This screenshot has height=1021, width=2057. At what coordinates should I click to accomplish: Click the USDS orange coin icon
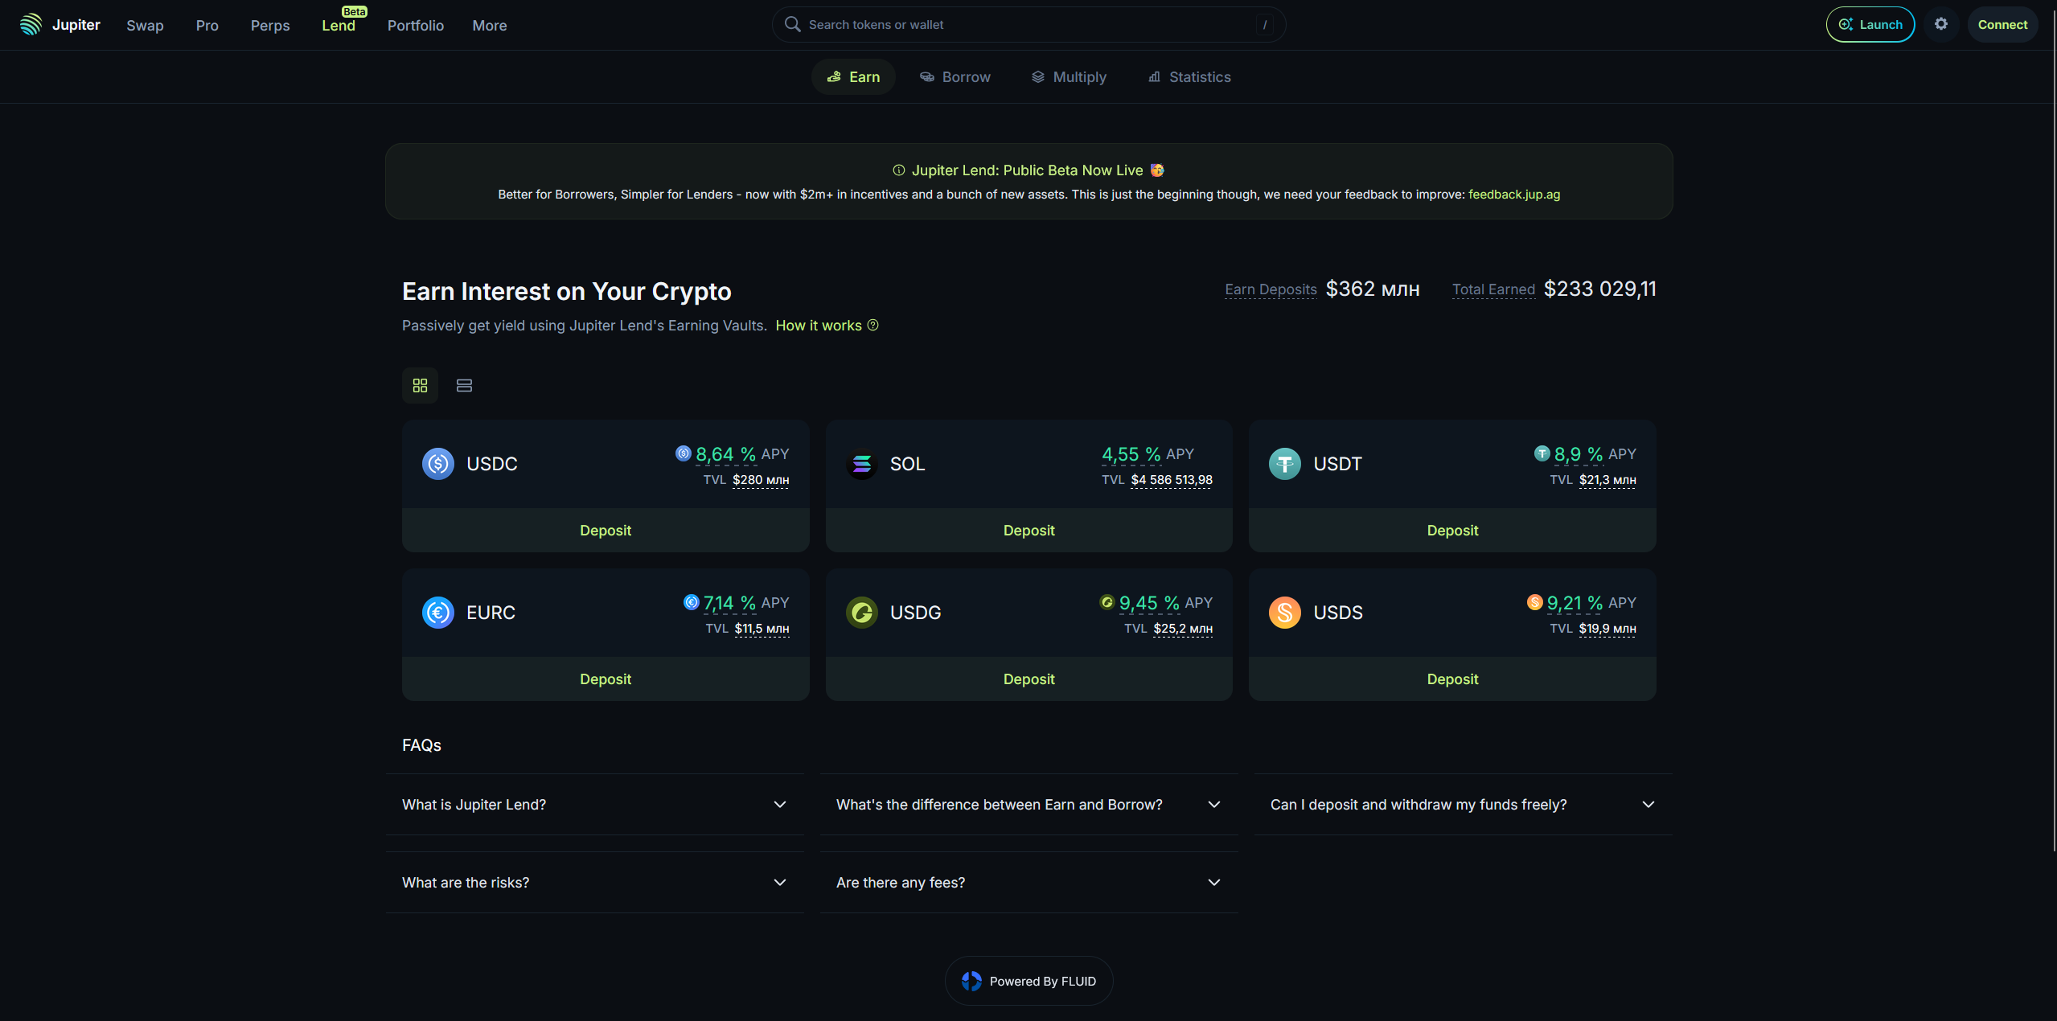coord(1284,613)
